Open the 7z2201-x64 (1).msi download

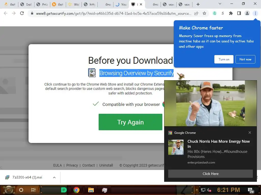tap(27, 177)
